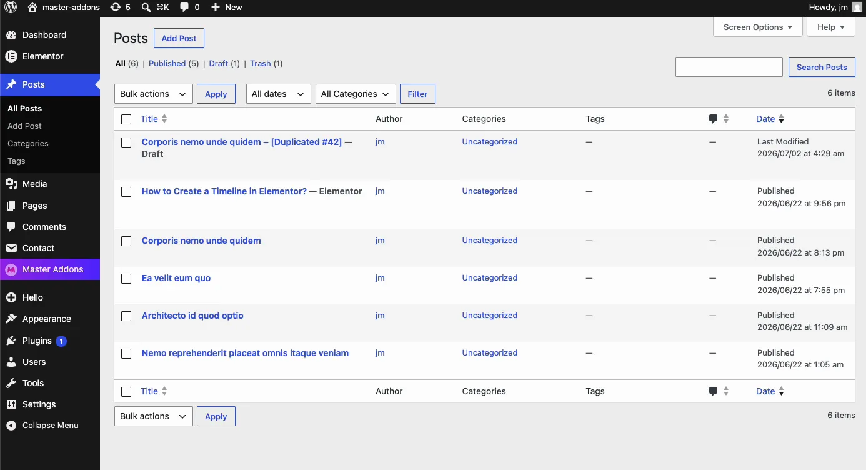The width and height of the screenshot is (866, 470).
Task: Open the Ea velit eum quo post
Action: 176,278
